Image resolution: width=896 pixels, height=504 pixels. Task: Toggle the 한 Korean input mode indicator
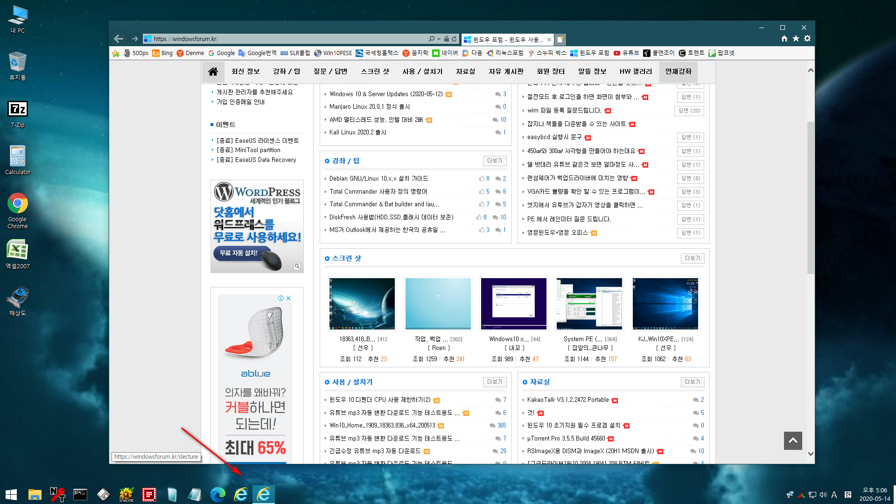click(848, 495)
